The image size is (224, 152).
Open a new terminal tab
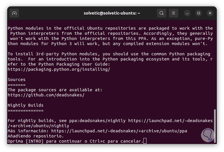pyautogui.click(x=14, y=13)
